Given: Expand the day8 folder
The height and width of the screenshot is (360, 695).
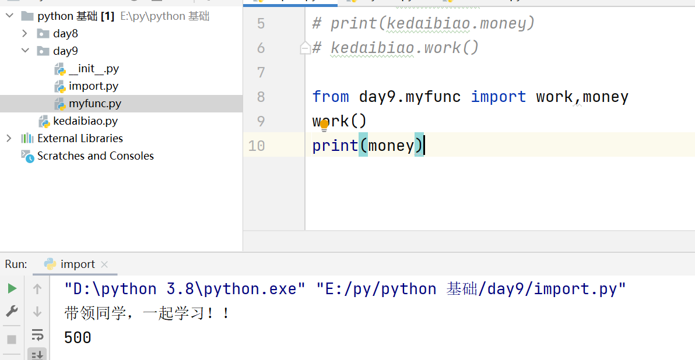Looking at the screenshot, I should [x=24, y=34].
